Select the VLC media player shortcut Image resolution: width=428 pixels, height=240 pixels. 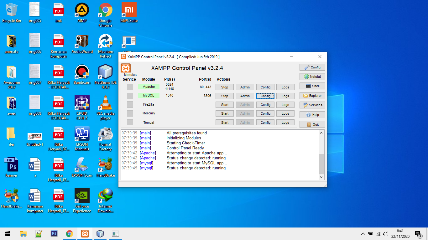[105, 108]
